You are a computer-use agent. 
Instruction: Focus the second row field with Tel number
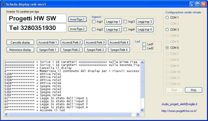pyautogui.click(x=36, y=28)
